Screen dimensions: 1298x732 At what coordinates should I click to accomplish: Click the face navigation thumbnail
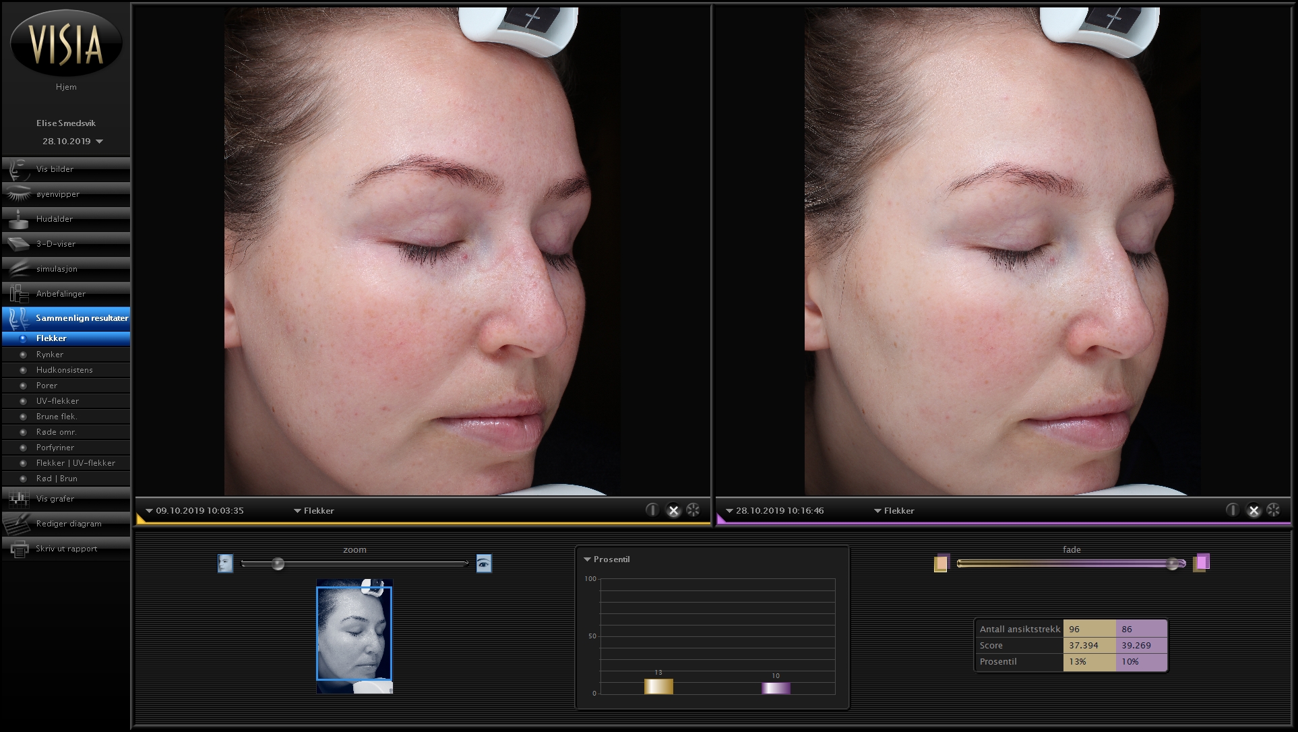point(354,636)
